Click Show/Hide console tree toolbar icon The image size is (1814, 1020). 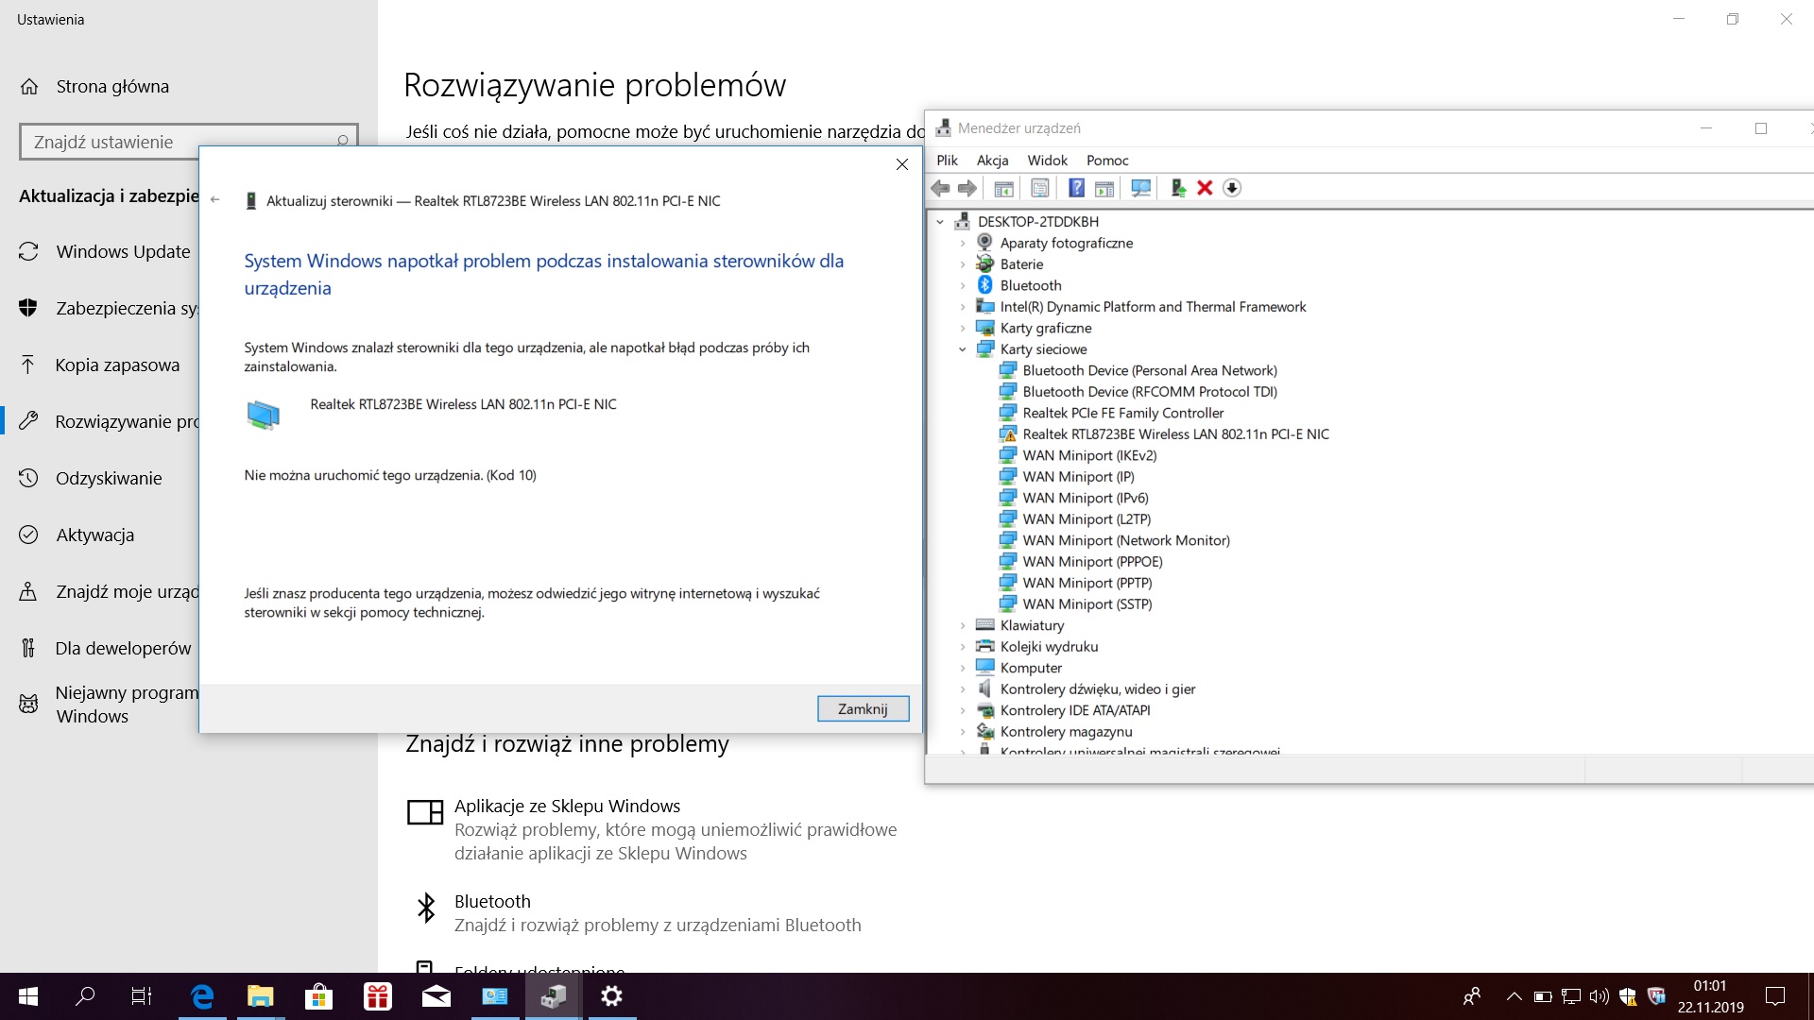tap(1003, 188)
